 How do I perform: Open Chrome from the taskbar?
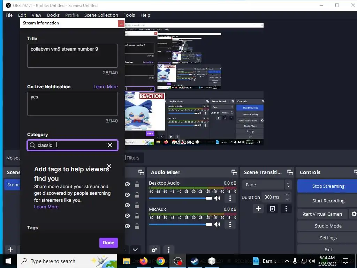tap(160, 261)
